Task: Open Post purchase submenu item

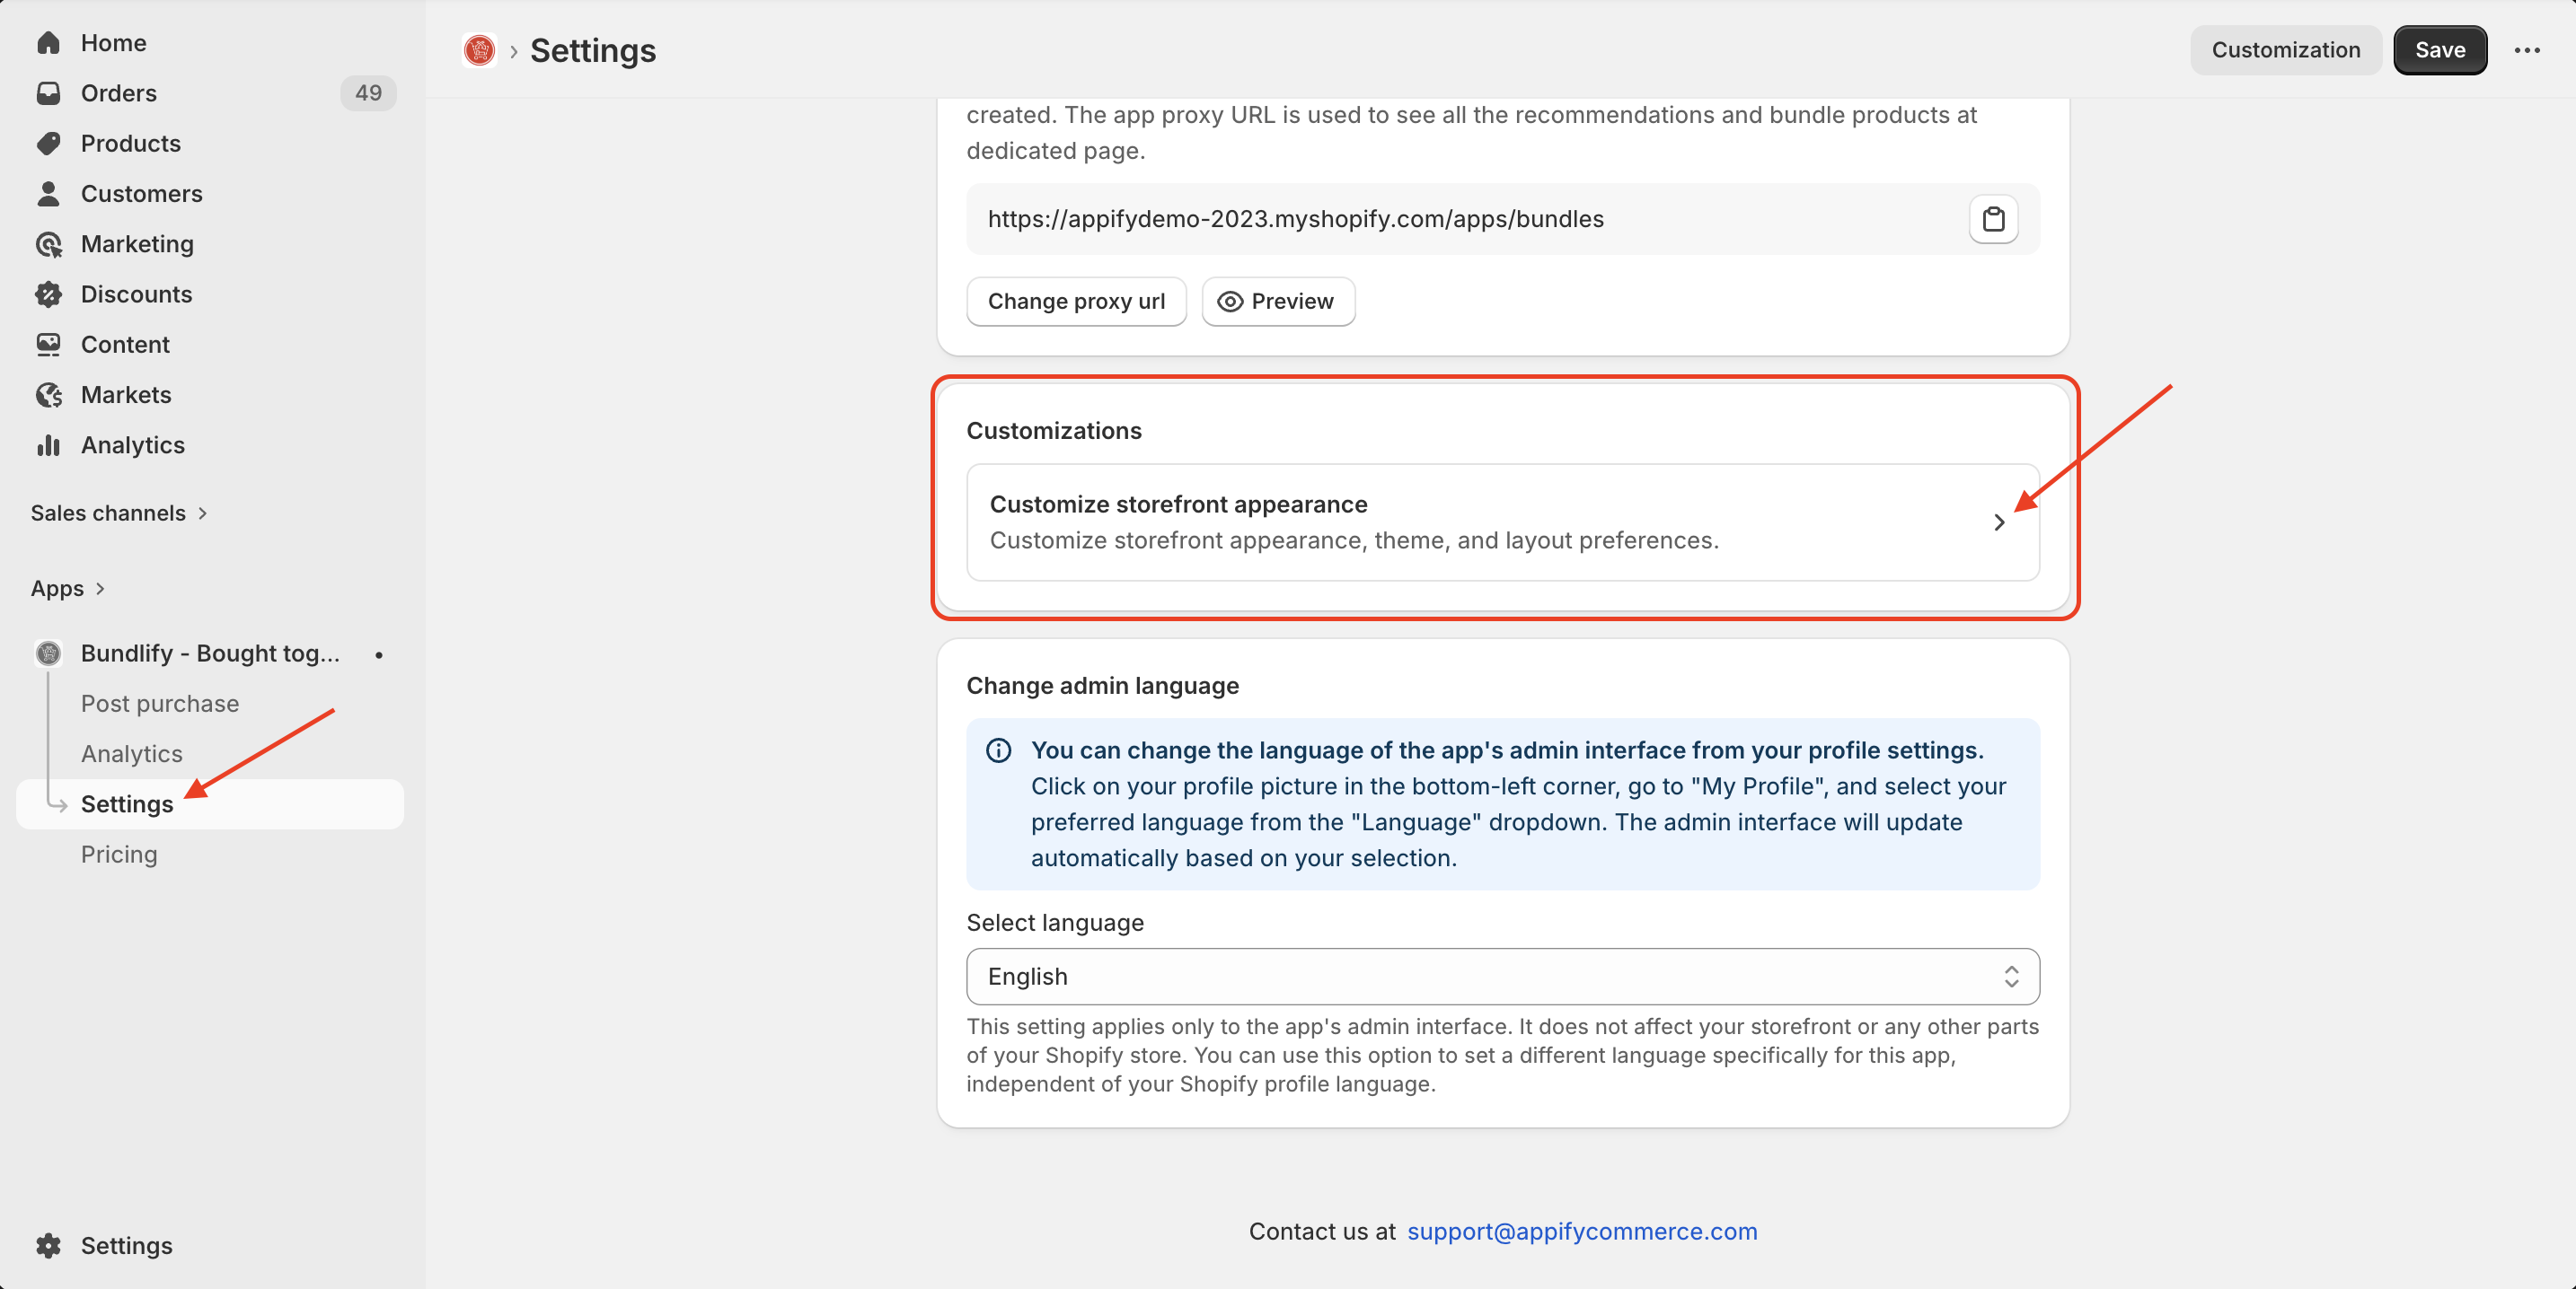Action: [160, 704]
